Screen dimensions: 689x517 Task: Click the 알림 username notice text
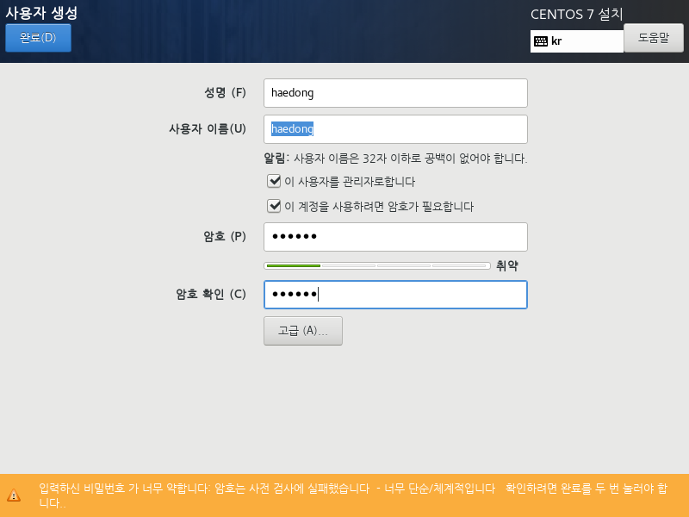[x=395, y=159]
